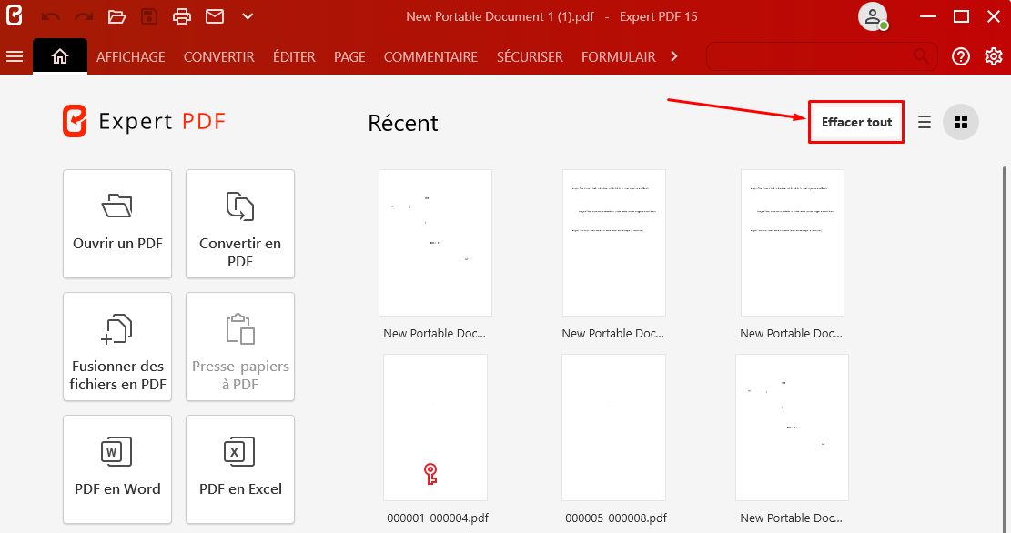The image size is (1011, 533).
Task: Select Fusionner des fichiers en PDF
Action: tap(117, 347)
